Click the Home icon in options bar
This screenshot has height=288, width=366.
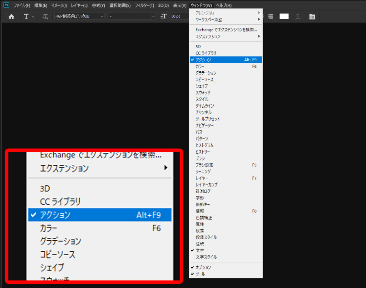click(x=11, y=16)
